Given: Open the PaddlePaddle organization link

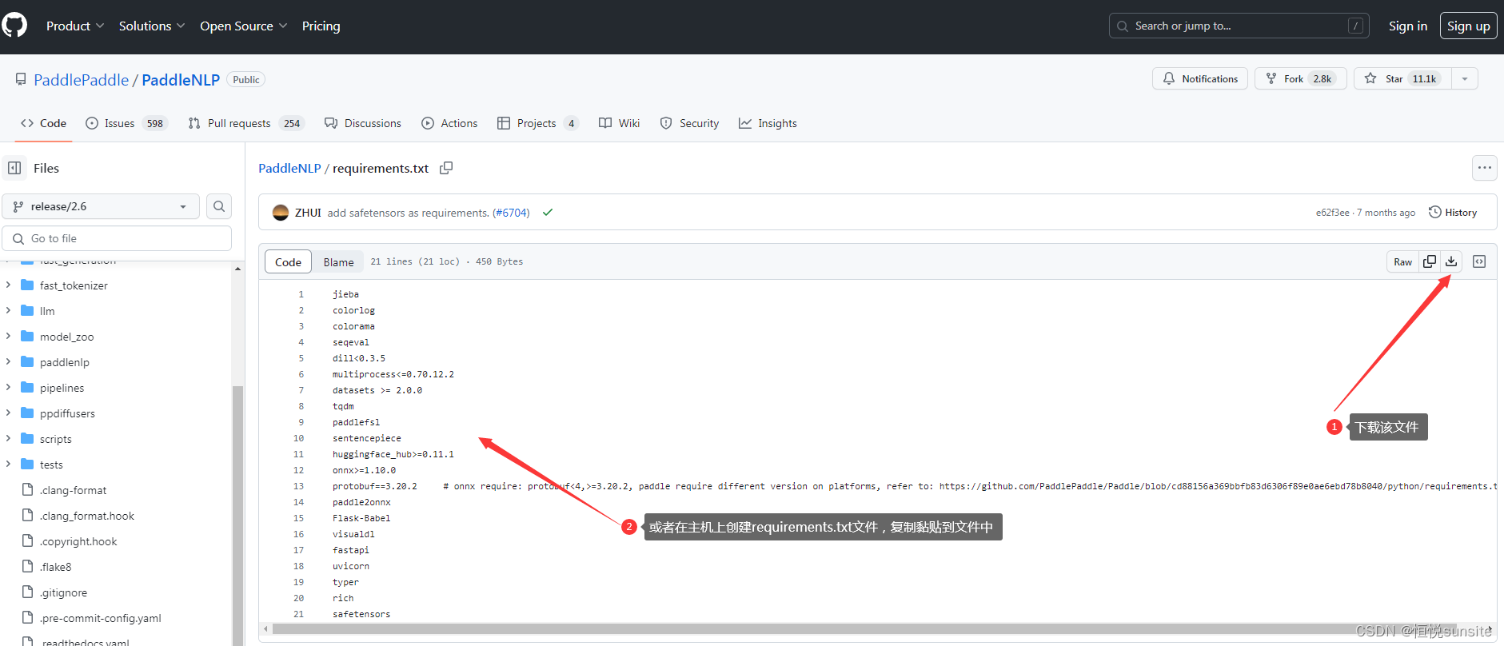Looking at the screenshot, I should click(x=82, y=80).
